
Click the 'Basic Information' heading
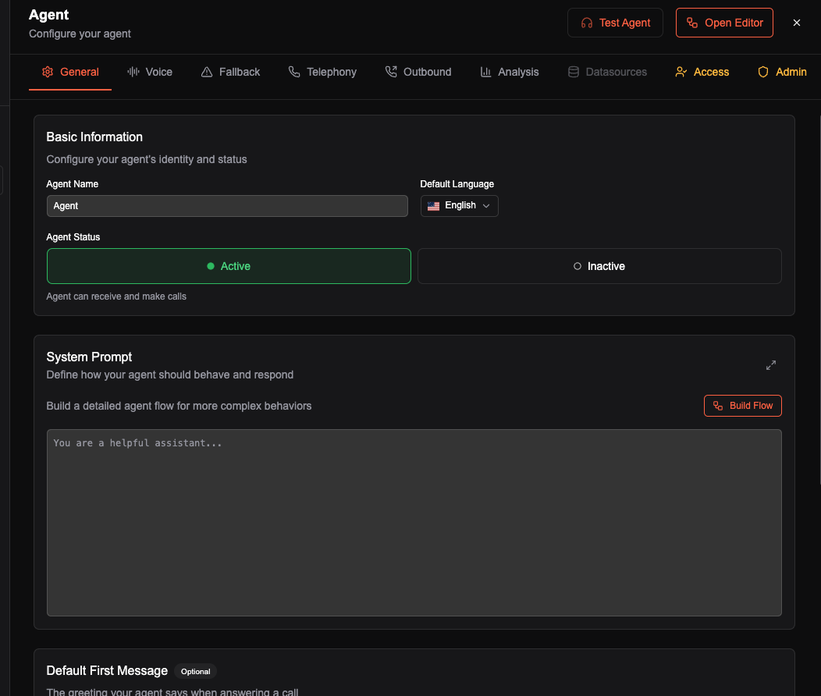point(94,137)
